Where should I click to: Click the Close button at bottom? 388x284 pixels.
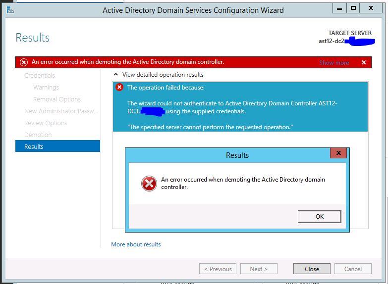tap(312, 269)
